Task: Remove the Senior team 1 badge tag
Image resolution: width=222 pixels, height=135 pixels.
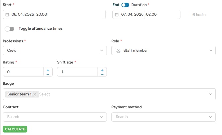Action: click(x=35, y=94)
